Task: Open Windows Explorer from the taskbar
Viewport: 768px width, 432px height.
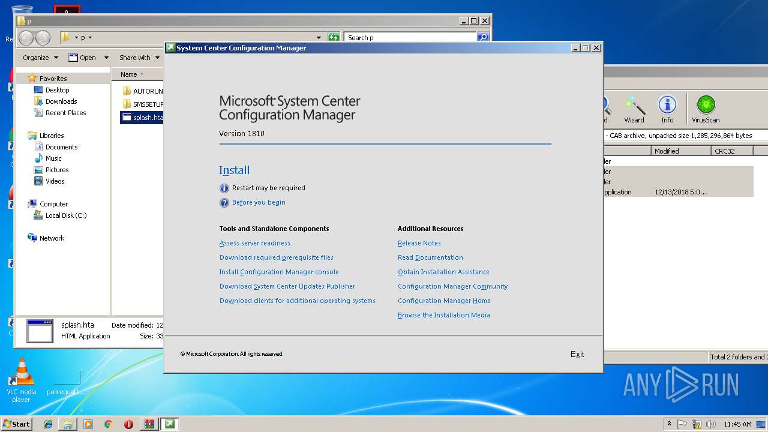Action: [68, 424]
